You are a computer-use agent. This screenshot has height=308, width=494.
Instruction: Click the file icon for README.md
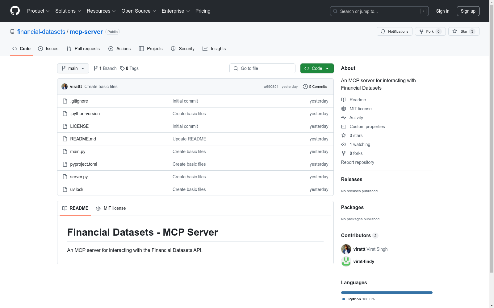(x=65, y=139)
